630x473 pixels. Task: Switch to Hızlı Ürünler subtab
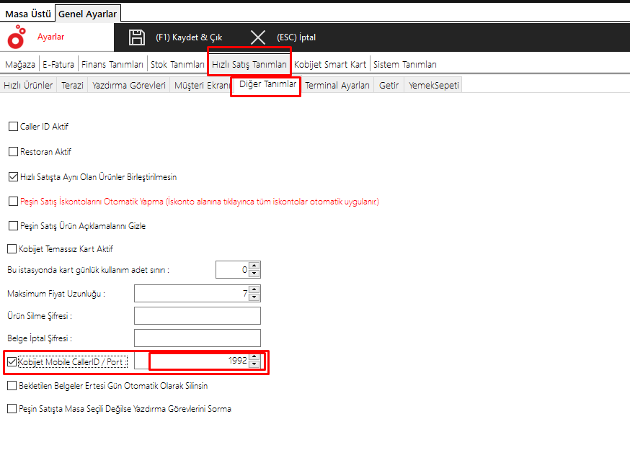(x=28, y=85)
